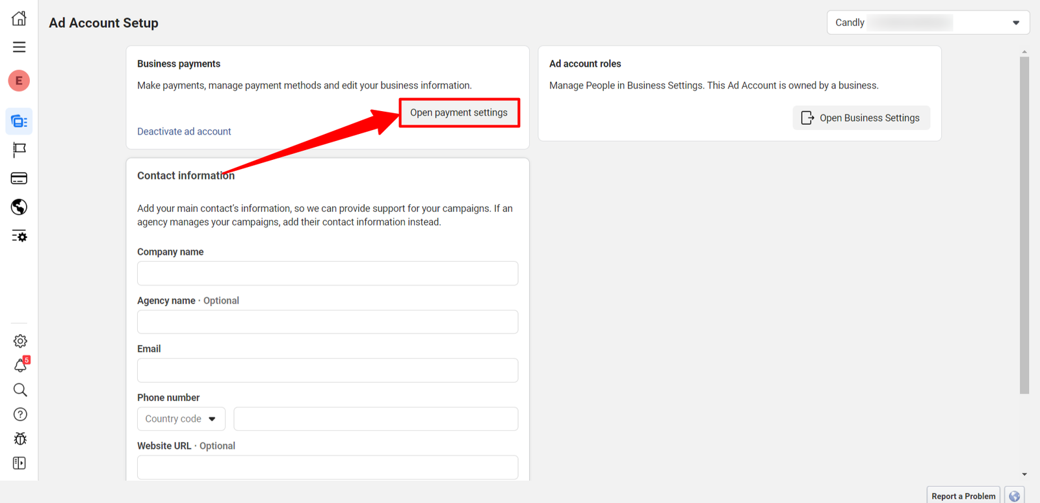Open the hamburger menu in sidebar
Viewport: 1040px width, 503px height.
click(19, 47)
